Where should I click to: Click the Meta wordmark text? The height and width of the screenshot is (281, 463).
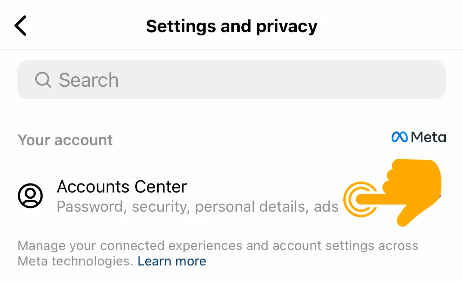(428, 137)
